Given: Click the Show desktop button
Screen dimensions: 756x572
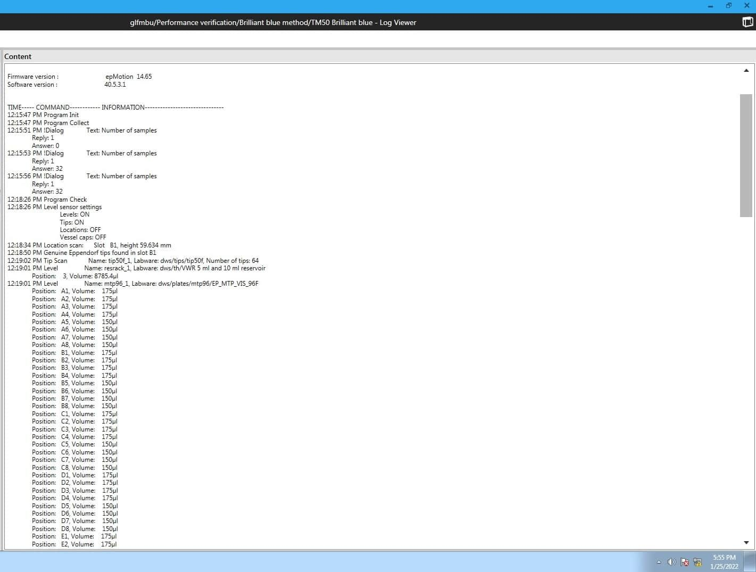Looking at the screenshot, I should [751, 562].
